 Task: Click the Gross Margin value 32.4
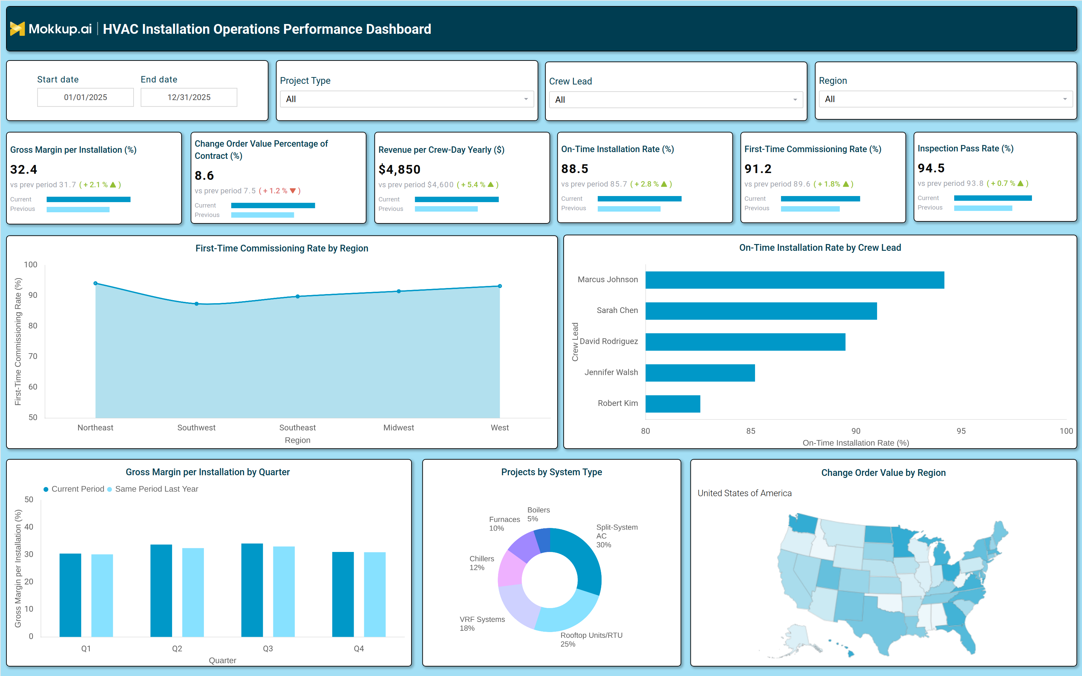click(x=24, y=170)
